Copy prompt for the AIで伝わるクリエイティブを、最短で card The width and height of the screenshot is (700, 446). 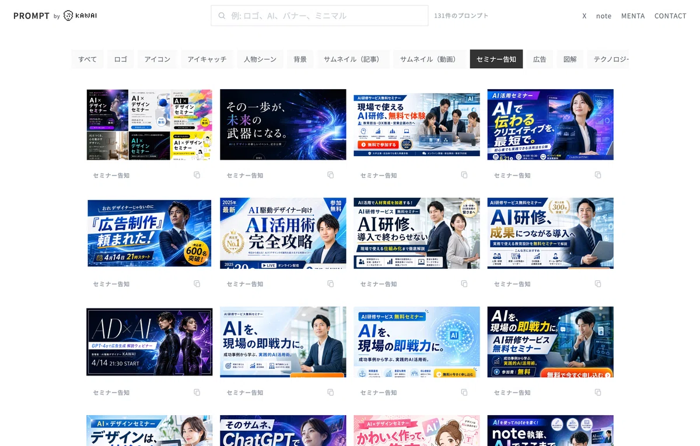click(597, 175)
